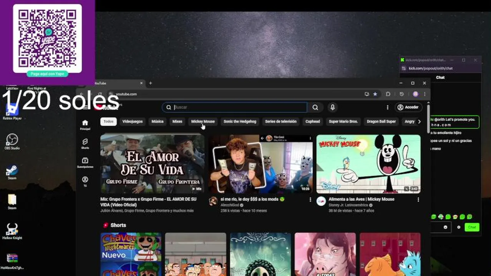The image size is (491, 276).
Task: Open Chrome three-dot menu
Action: (425, 94)
